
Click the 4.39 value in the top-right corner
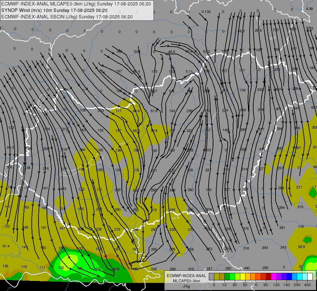pos(309,9)
